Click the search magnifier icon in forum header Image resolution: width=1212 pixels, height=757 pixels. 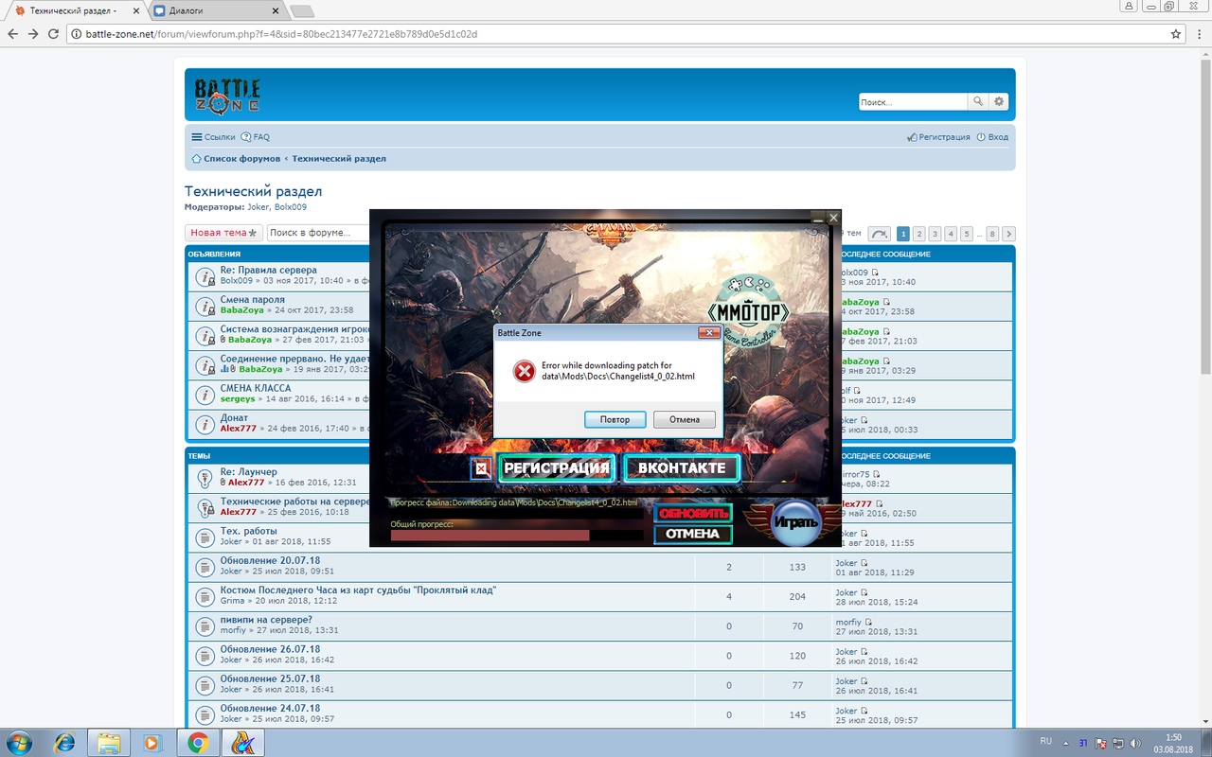point(978,101)
